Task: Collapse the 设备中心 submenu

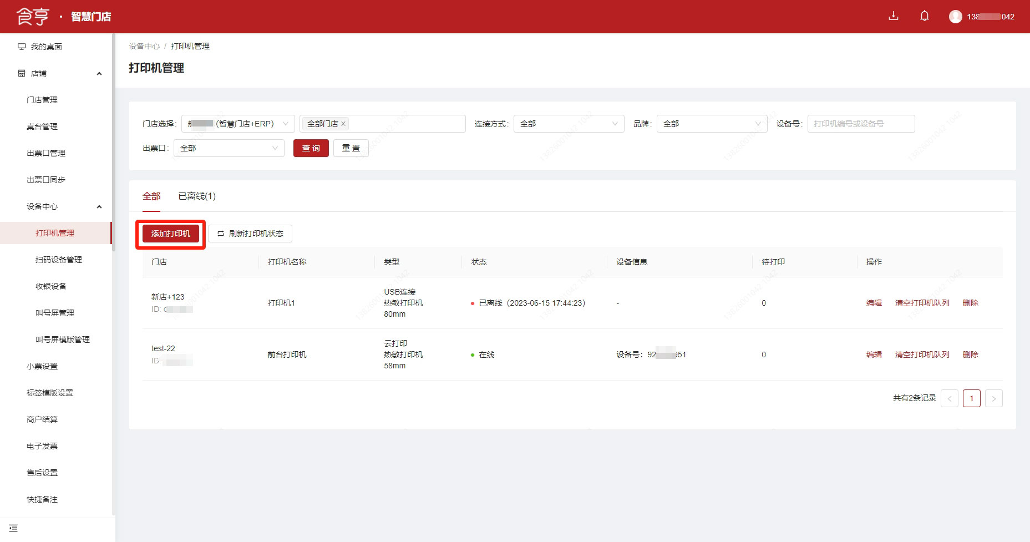Action: click(x=99, y=206)
